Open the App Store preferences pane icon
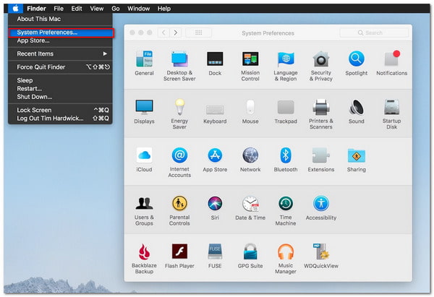The height and width of the screenshot is (297, 434). click(215, 159)
